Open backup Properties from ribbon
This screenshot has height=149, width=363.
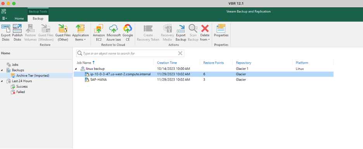coord(221,31)
